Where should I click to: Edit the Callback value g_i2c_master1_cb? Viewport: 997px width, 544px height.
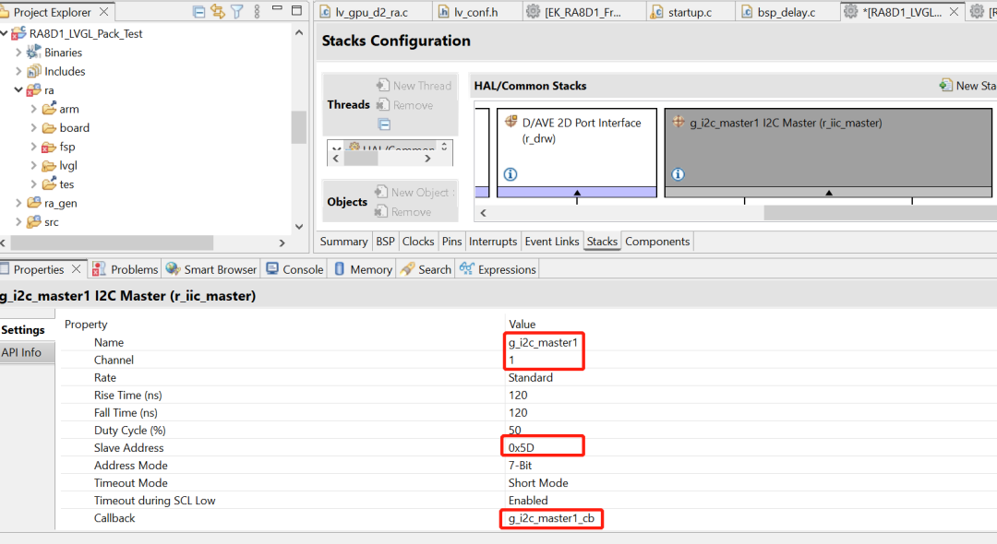551,518
